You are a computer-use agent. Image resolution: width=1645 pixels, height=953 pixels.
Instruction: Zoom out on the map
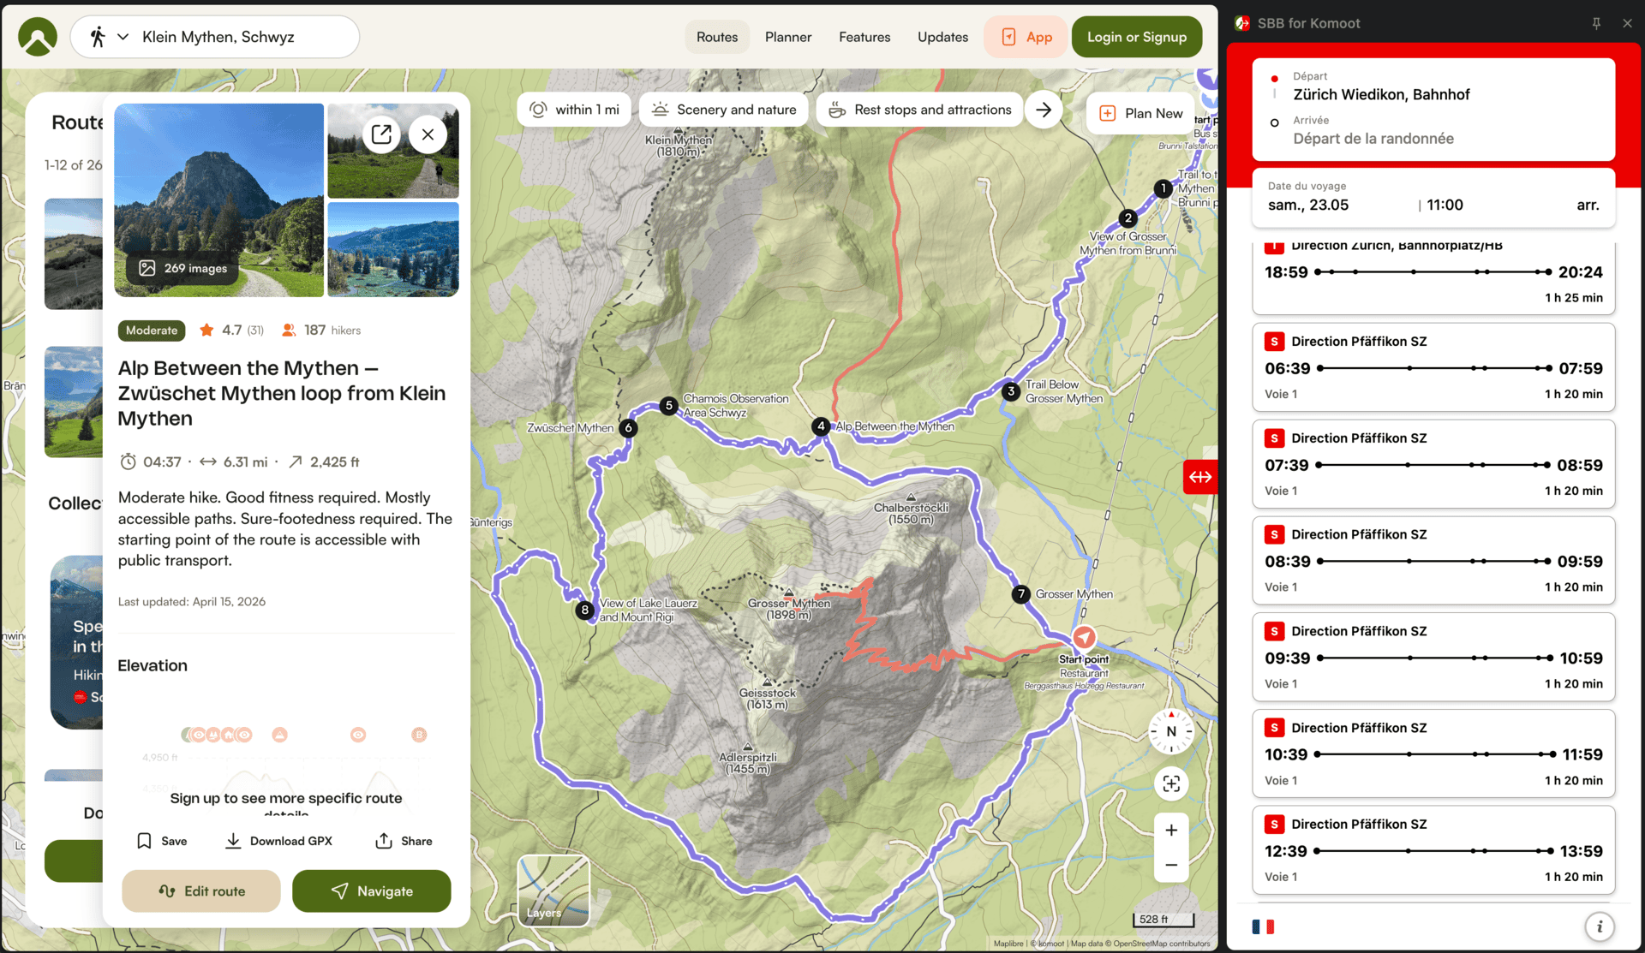click(1171, 865)
